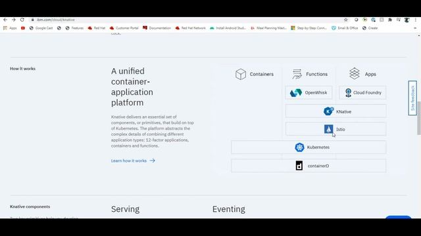Click the OpenWhisk text label
Screen dimensions: 421x236
[316, 92]
